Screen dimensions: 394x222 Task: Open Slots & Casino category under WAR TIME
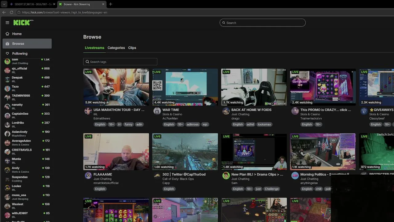click(x=172, y=114)
